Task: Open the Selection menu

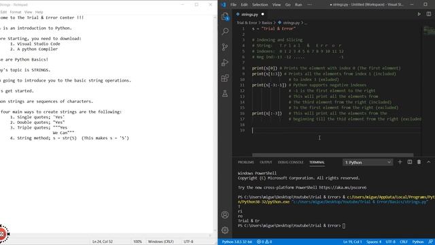Action: click(260, 5)
